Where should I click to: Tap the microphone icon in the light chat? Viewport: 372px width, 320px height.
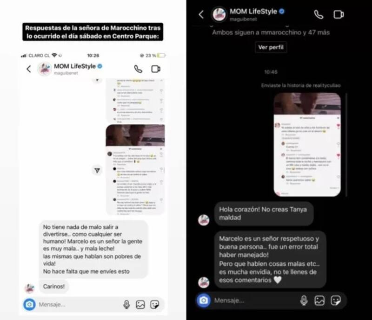(126, 304)
